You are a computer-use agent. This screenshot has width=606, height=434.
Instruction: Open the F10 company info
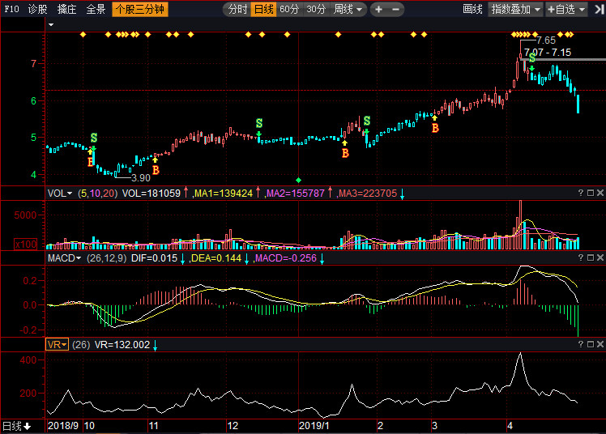[11, 10]
